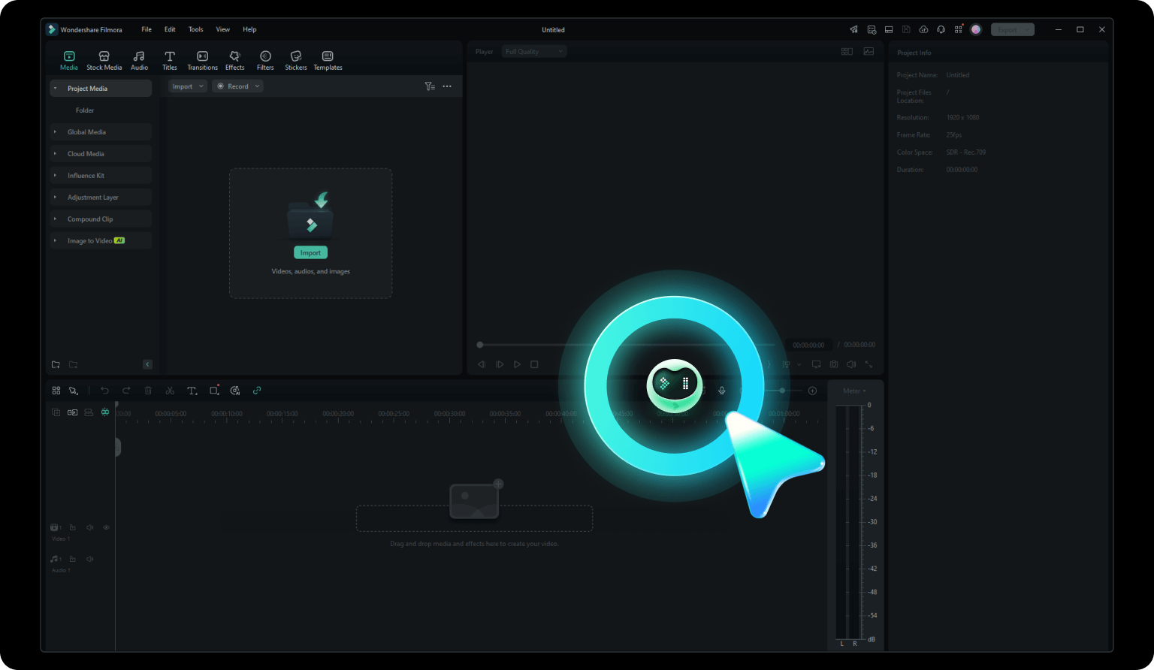Viewport: 1154px width, 670px height.
Task: Open the AI audio tool in timeline toolbar
Action: pos(235,391)
